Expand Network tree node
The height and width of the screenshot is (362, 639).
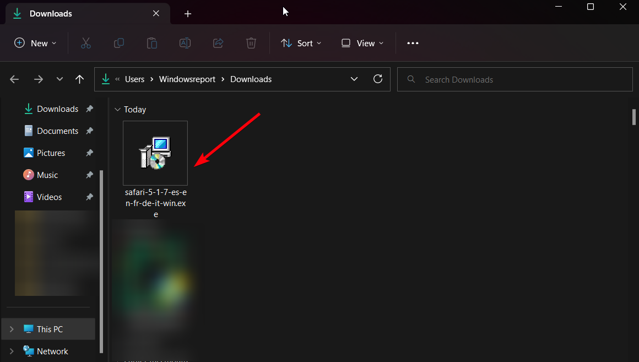(12, 351)
